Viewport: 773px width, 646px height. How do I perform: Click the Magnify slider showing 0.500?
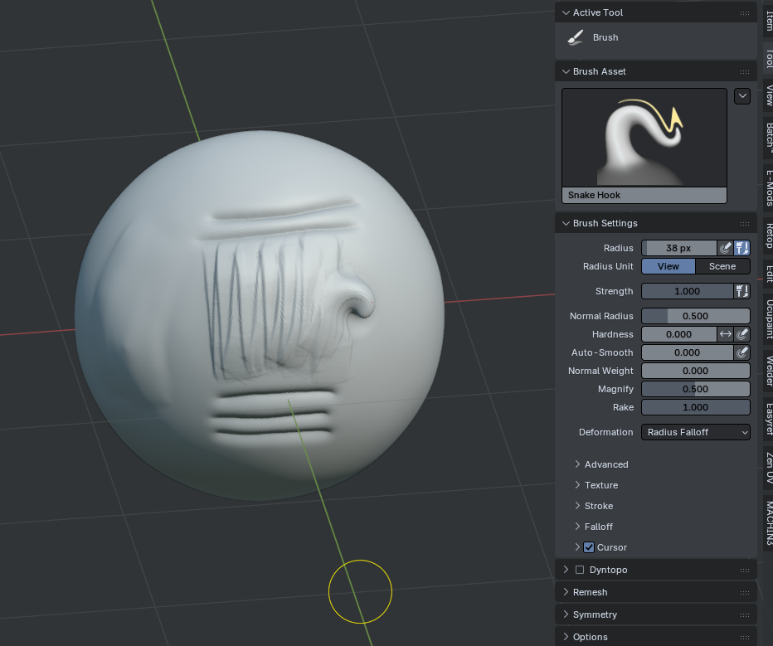696,389
